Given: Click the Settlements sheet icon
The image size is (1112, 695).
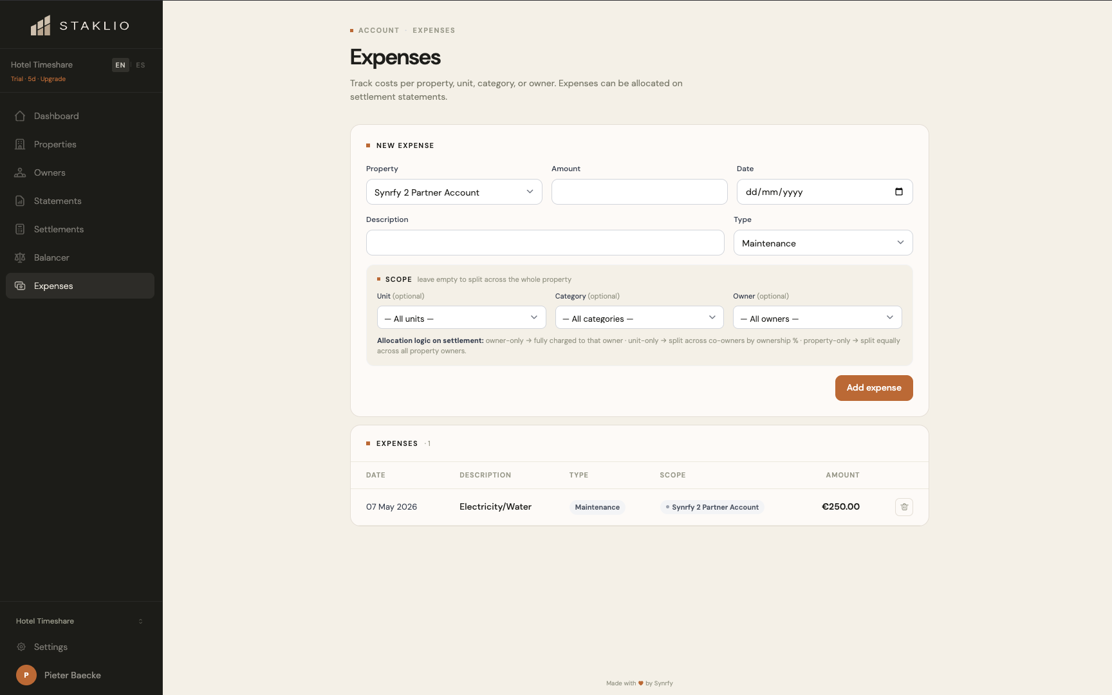Looking at the screenshot, I should 20,229.
